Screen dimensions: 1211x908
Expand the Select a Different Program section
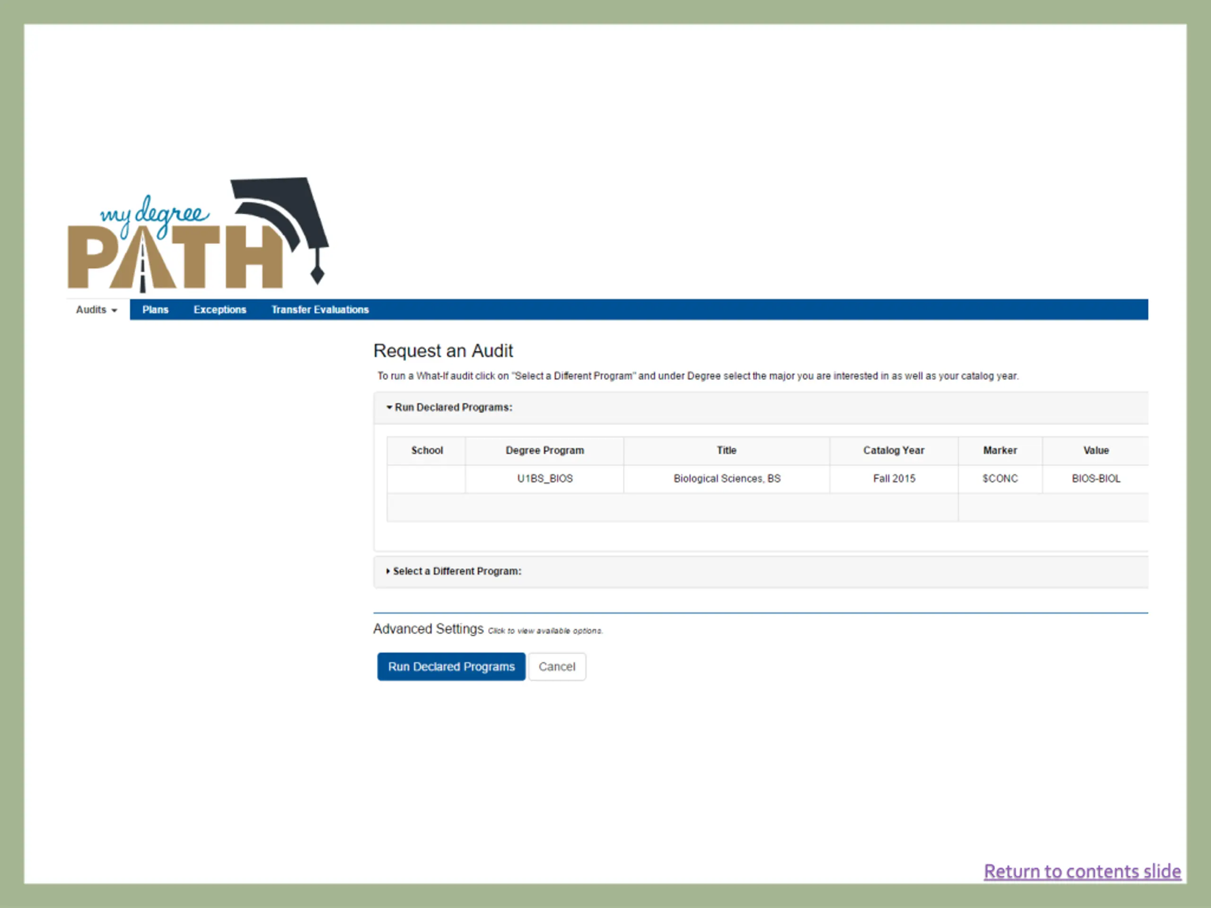point(456,571)
